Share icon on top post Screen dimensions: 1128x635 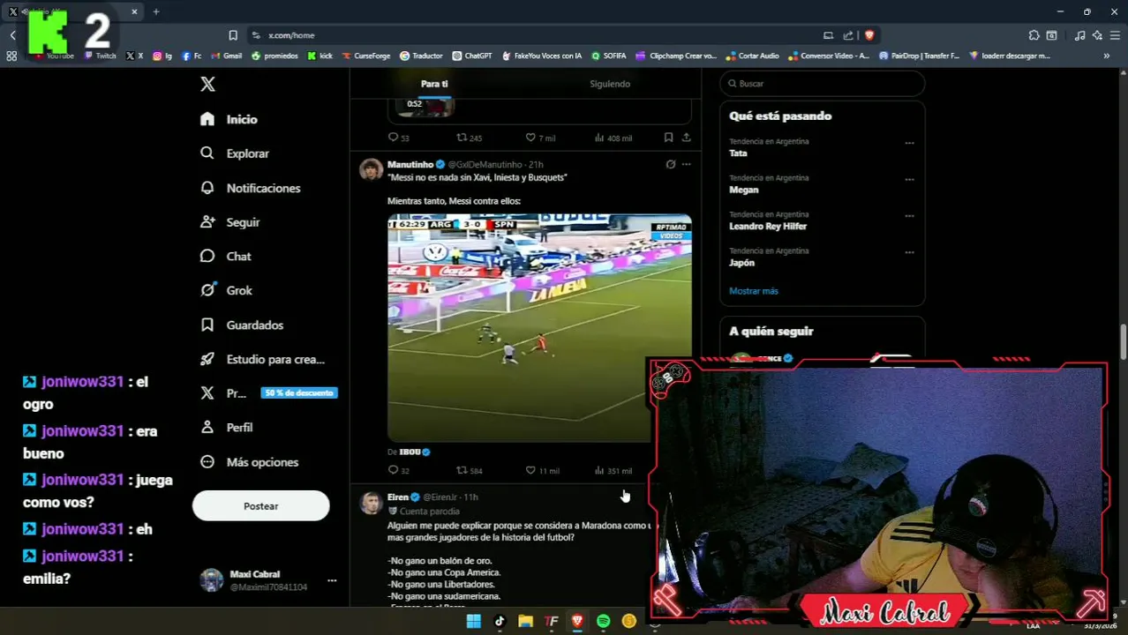click(x=686, y=138)
